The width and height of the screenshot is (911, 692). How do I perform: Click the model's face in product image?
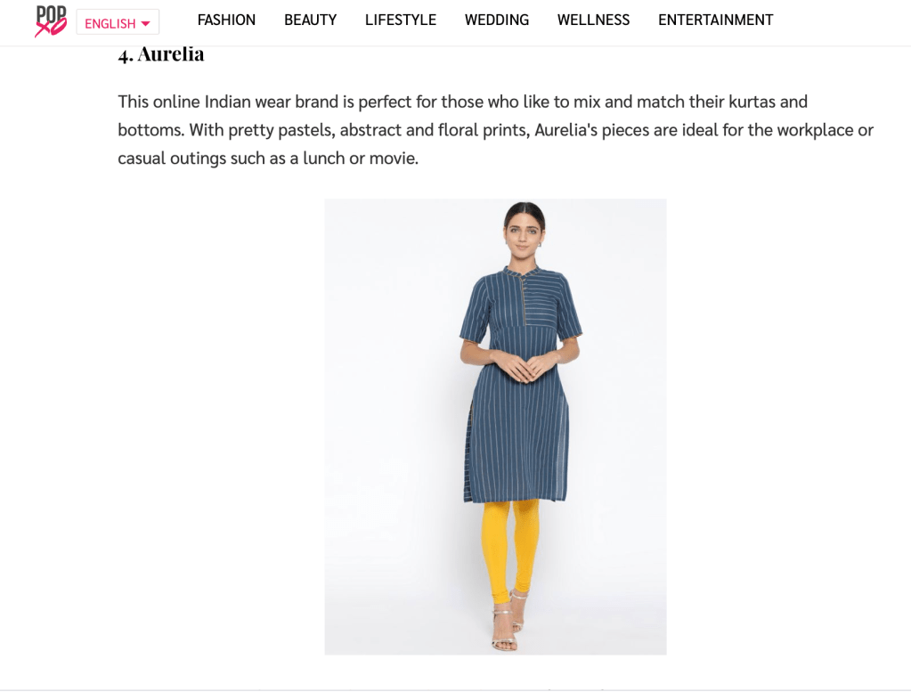coord(523,235)
